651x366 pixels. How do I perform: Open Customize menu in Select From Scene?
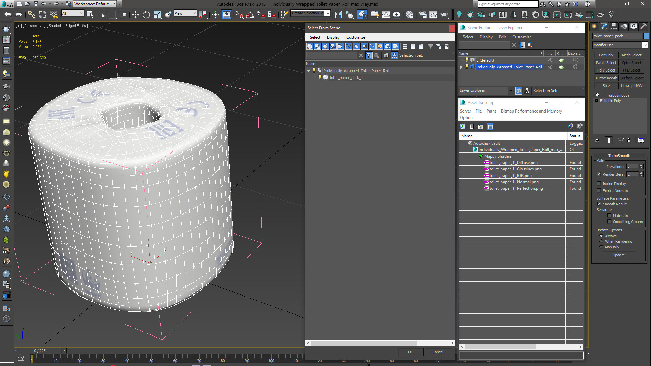click(355, 37)
